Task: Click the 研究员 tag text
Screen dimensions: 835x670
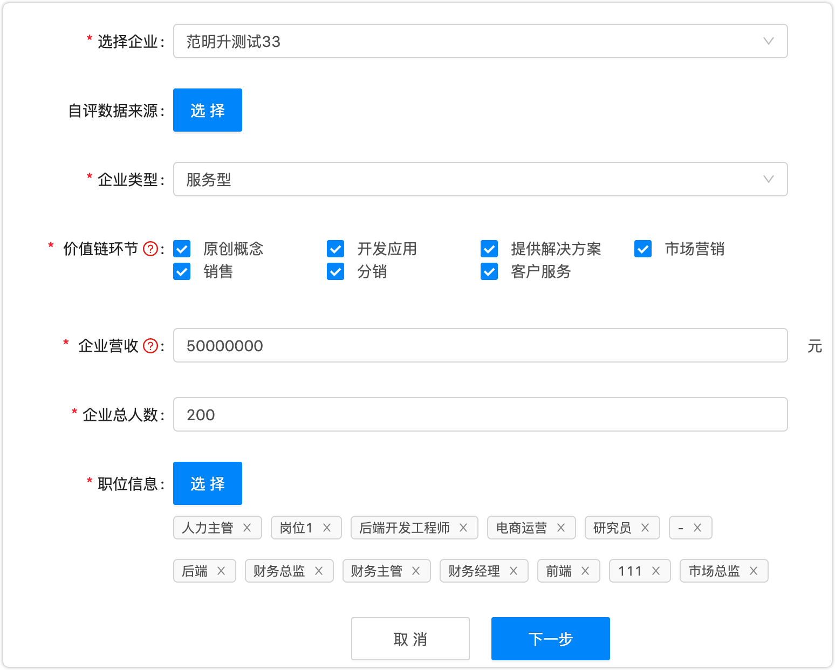Action: [x=612, y=528]
